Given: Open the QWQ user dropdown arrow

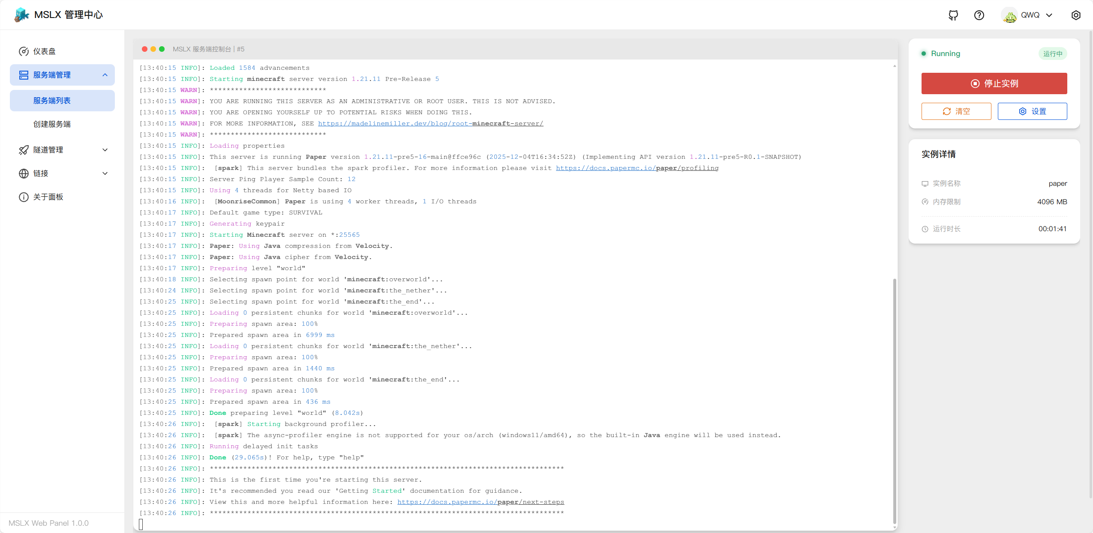Looking at the screenshot, I should (1049, 15).
